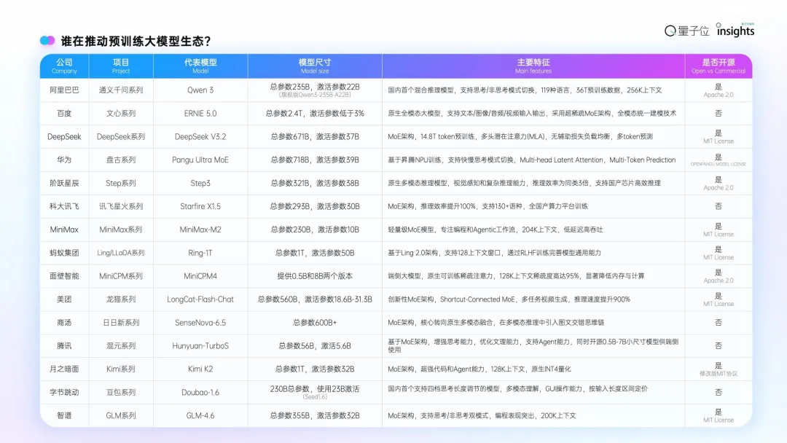Click the 总参数56B,激活5.6B cell
787x443 pixels.
tap(315, 345)
